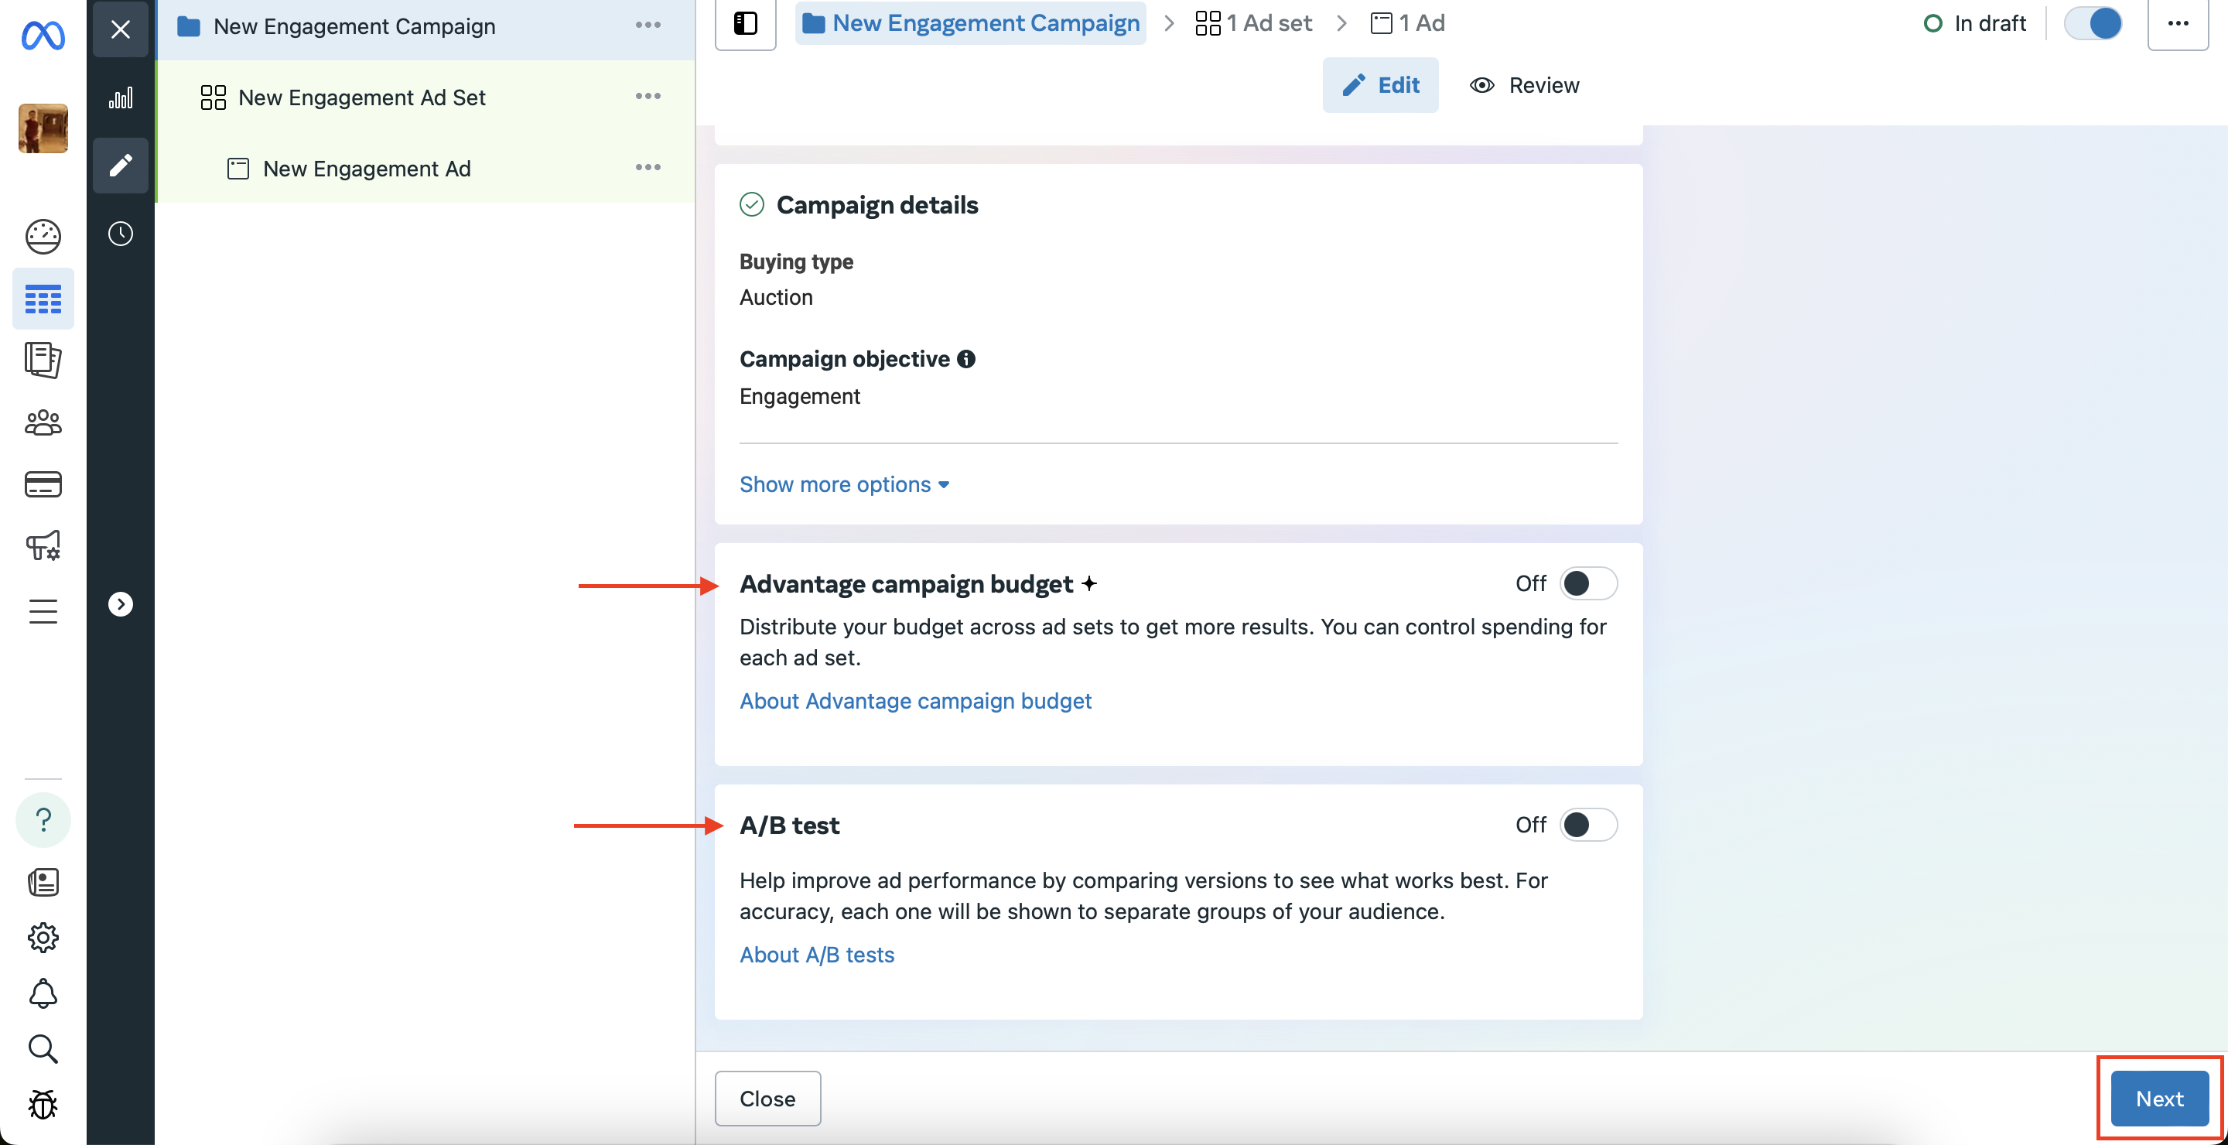Go to the 1 Ad set breadcrumb

(1253, 23)
